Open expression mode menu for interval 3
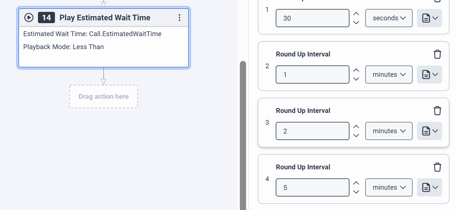Image resolution: width=457 pixels, height=210 pixels. (x=429, y=131)
